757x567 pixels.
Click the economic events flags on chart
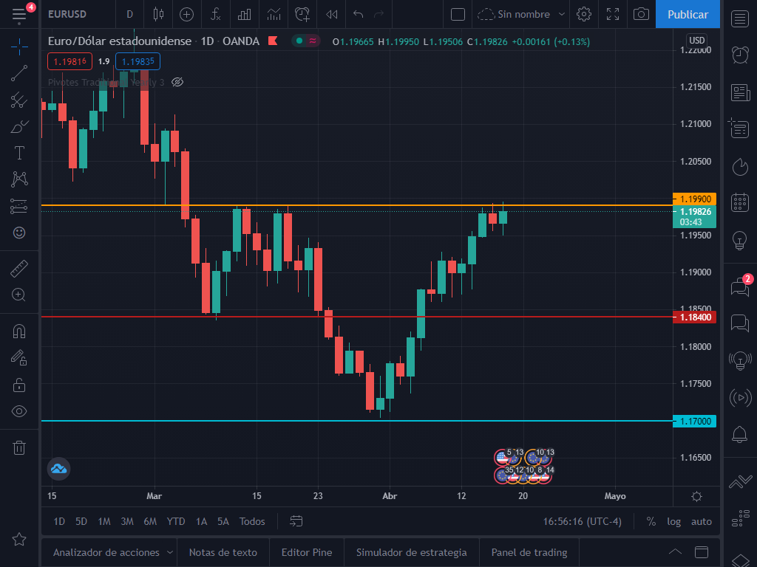pos(524,466)
